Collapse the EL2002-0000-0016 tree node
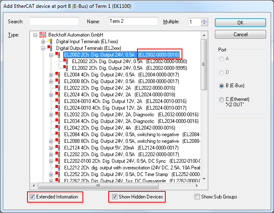This screenshot has height=213, width=274. (x=51, y=55)
